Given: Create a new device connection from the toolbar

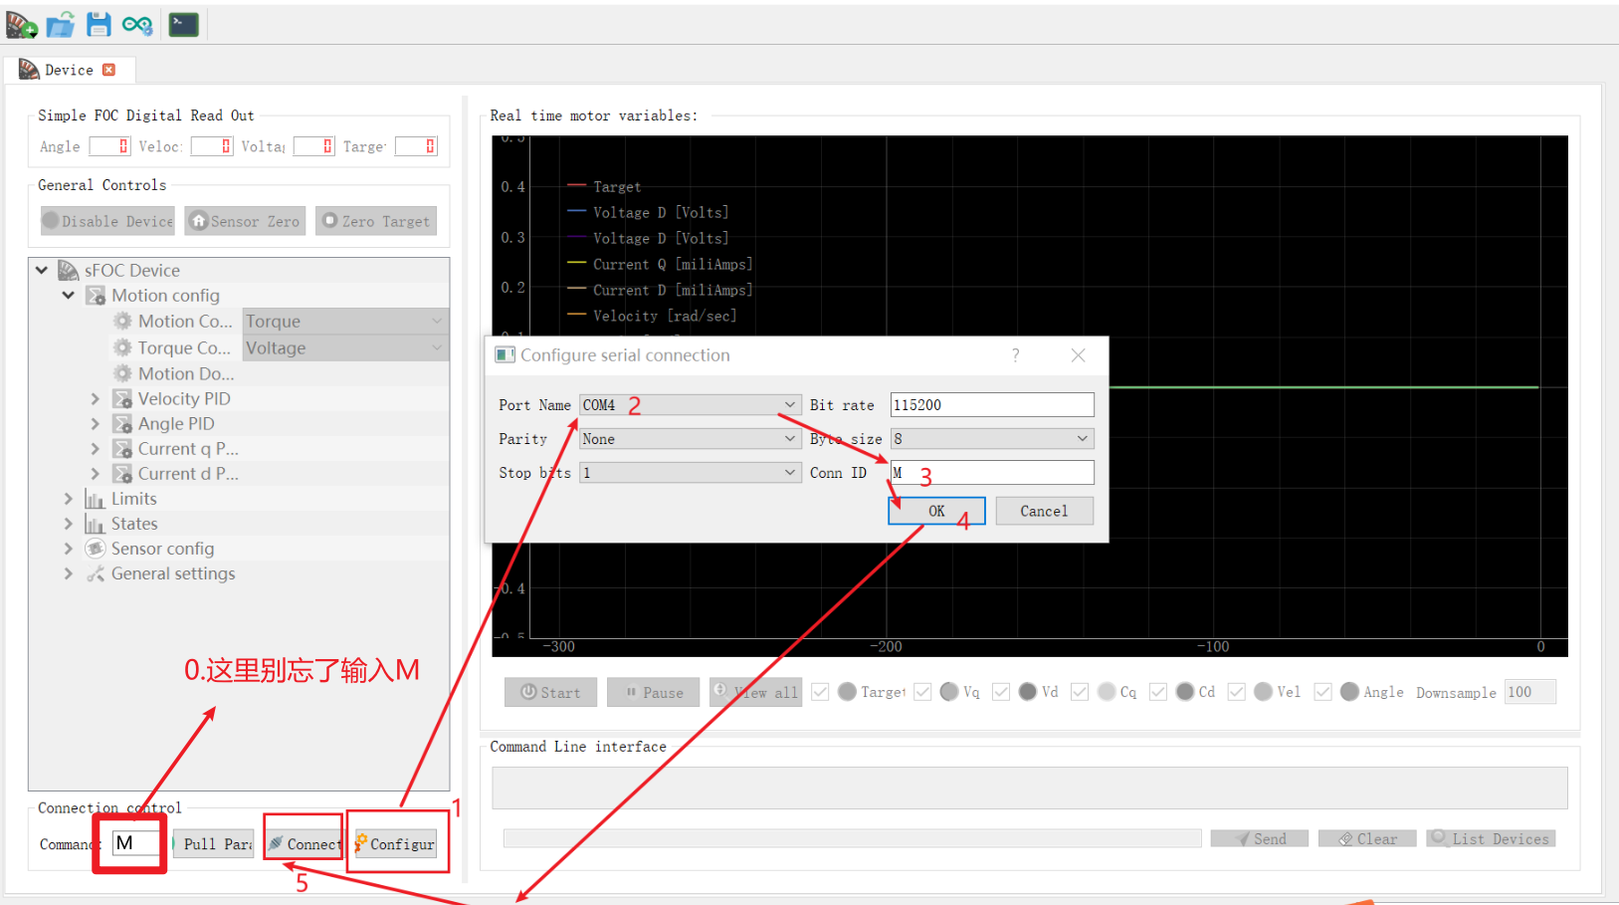Looking at the screenshot, I should tap(20, 25).
